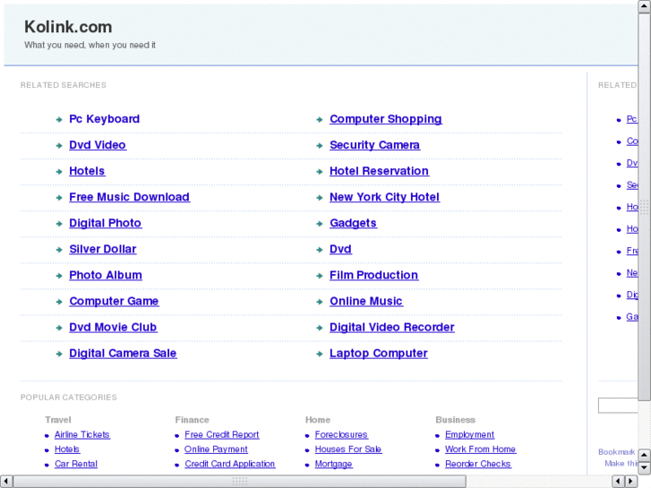The height and width of the screenshot is (488, 651).
Task: Click the arrow icon beside Gadgets
Action: coord(320,224)
